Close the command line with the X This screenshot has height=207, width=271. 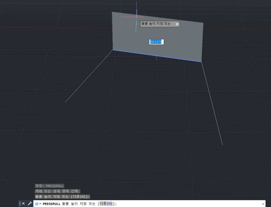tap(24, 203)
